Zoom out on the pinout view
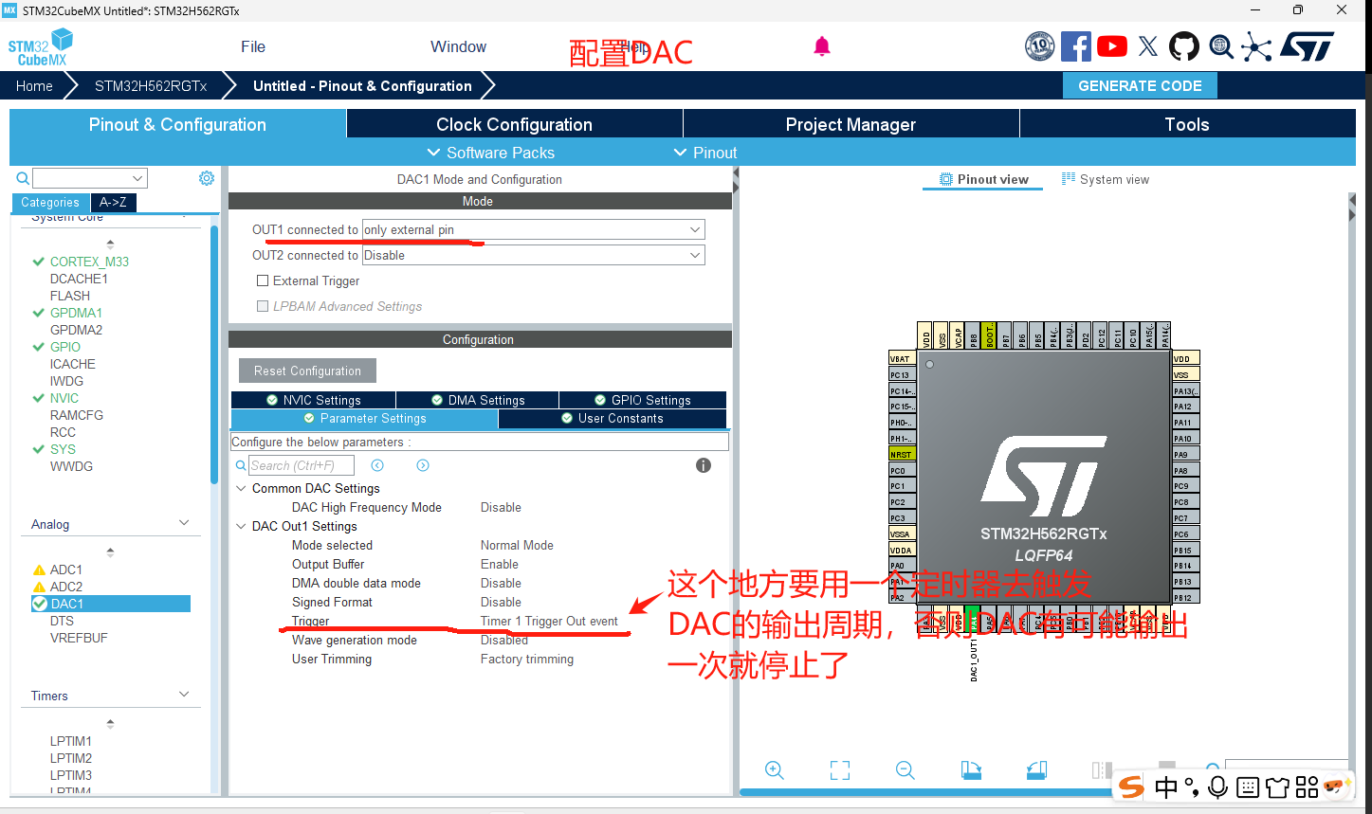1372x814 pixels. point(906,770)
